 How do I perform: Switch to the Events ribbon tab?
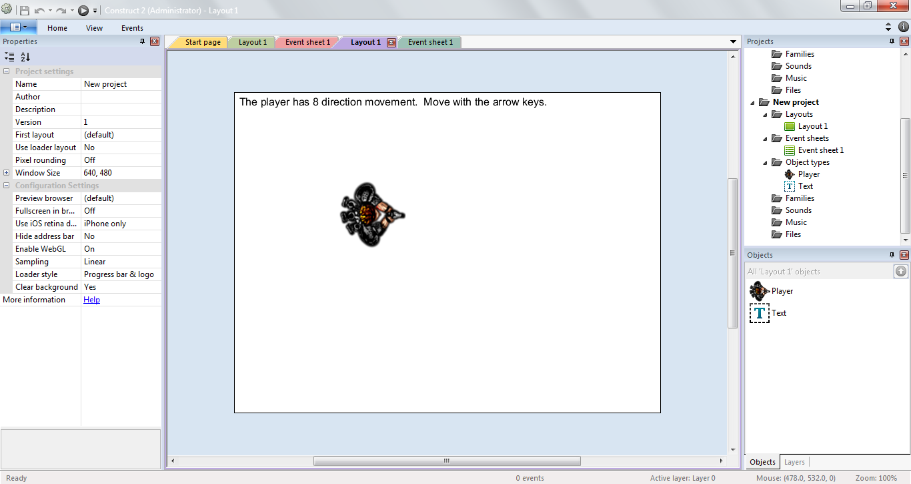pos(131,28)
